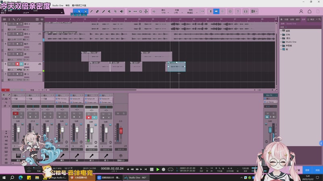The width and height of the screenshot is (323, 181).
Task: Expand the 桌面 folder in browser
Action: pos(281,31)
